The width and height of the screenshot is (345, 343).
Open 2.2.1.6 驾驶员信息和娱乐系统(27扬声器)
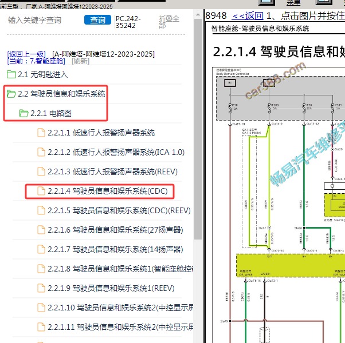(x=116, y=230)
